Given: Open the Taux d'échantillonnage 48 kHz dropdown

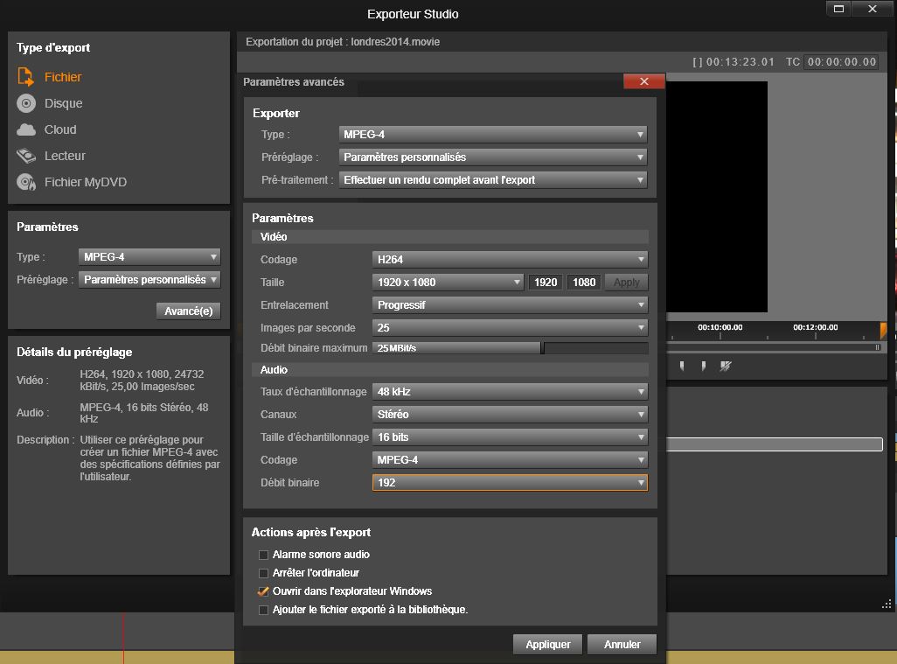Looking at the screenshot, I should point(510,392).
